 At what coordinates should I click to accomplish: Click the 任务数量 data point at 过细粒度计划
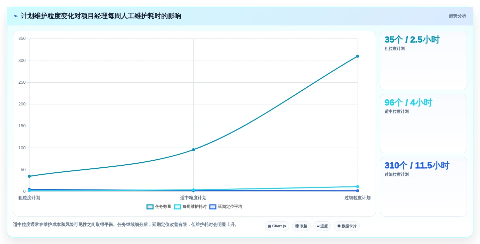(x=358, y=56)
